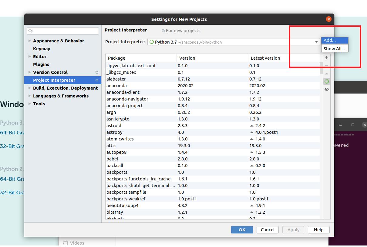The width and height of the screenshot is (367, 247).
Task: Expand the Languages & Frameworks node
Action: click(29, 96)
